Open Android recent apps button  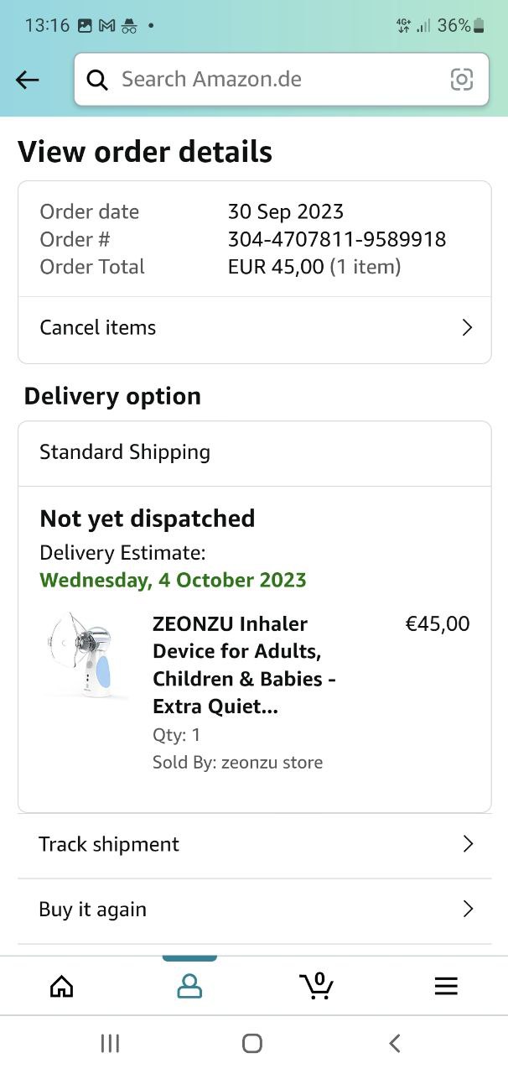[x=110, y=1043]
